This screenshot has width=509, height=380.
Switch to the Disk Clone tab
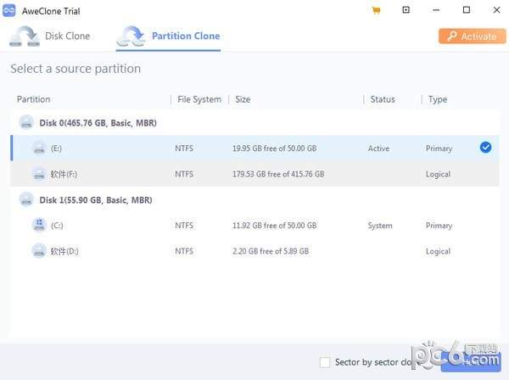(x=51, y=36)
